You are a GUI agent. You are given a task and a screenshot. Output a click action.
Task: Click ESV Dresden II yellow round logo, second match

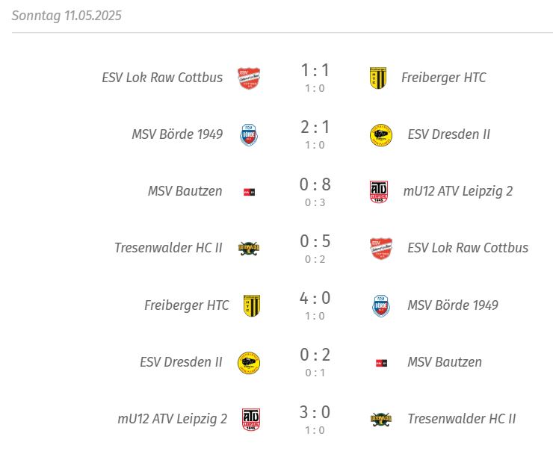(381, 135)
